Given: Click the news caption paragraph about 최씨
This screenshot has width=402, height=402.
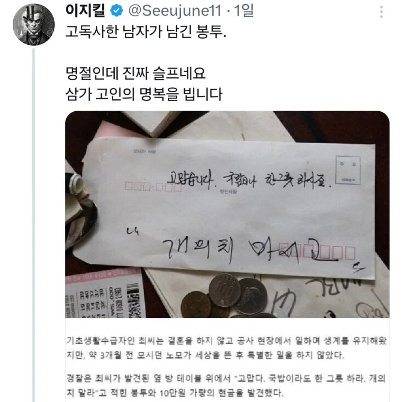Looking at the screenshot, I should tap(226, 348).
